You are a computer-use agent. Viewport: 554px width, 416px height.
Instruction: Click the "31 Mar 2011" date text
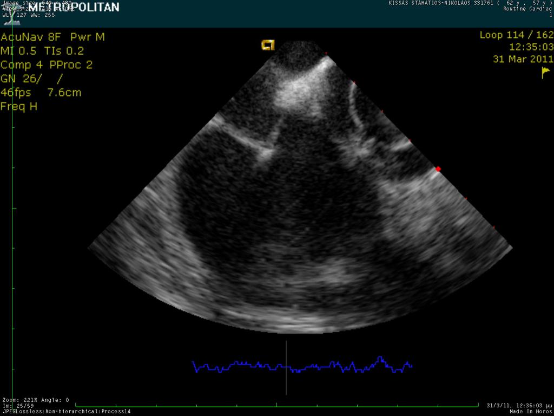pos(523,59)
